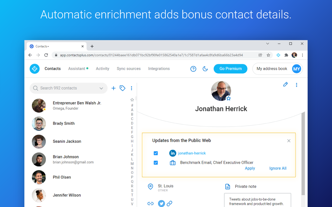This screenshot has height=207, width=332.
Task: Open contact list more options menu
Action: tap(132, 88)
